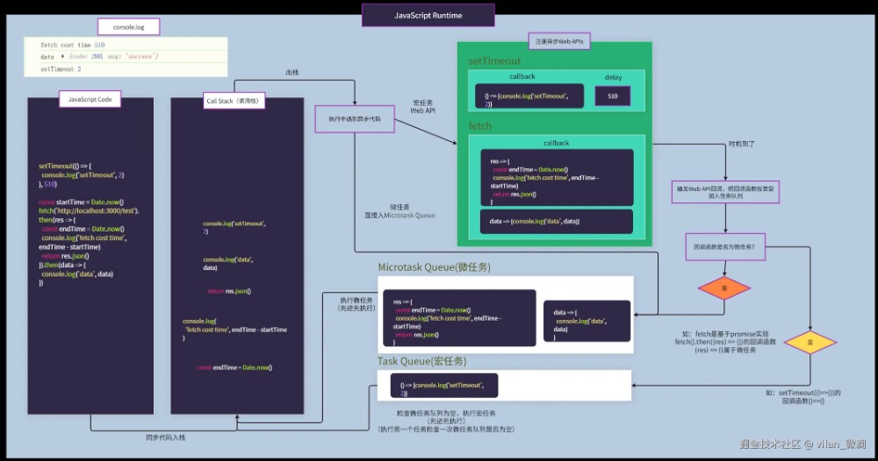Click the 回调函数是否为微任务 decision box
This screenshot has width=878, height=461.
pos(724,247)
